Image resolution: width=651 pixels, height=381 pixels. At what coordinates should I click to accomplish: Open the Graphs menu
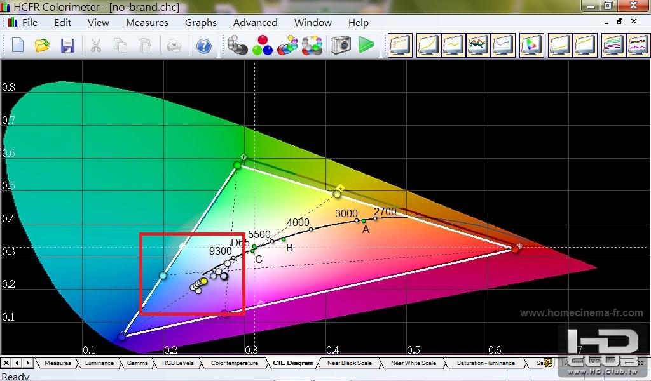(200, 22)
